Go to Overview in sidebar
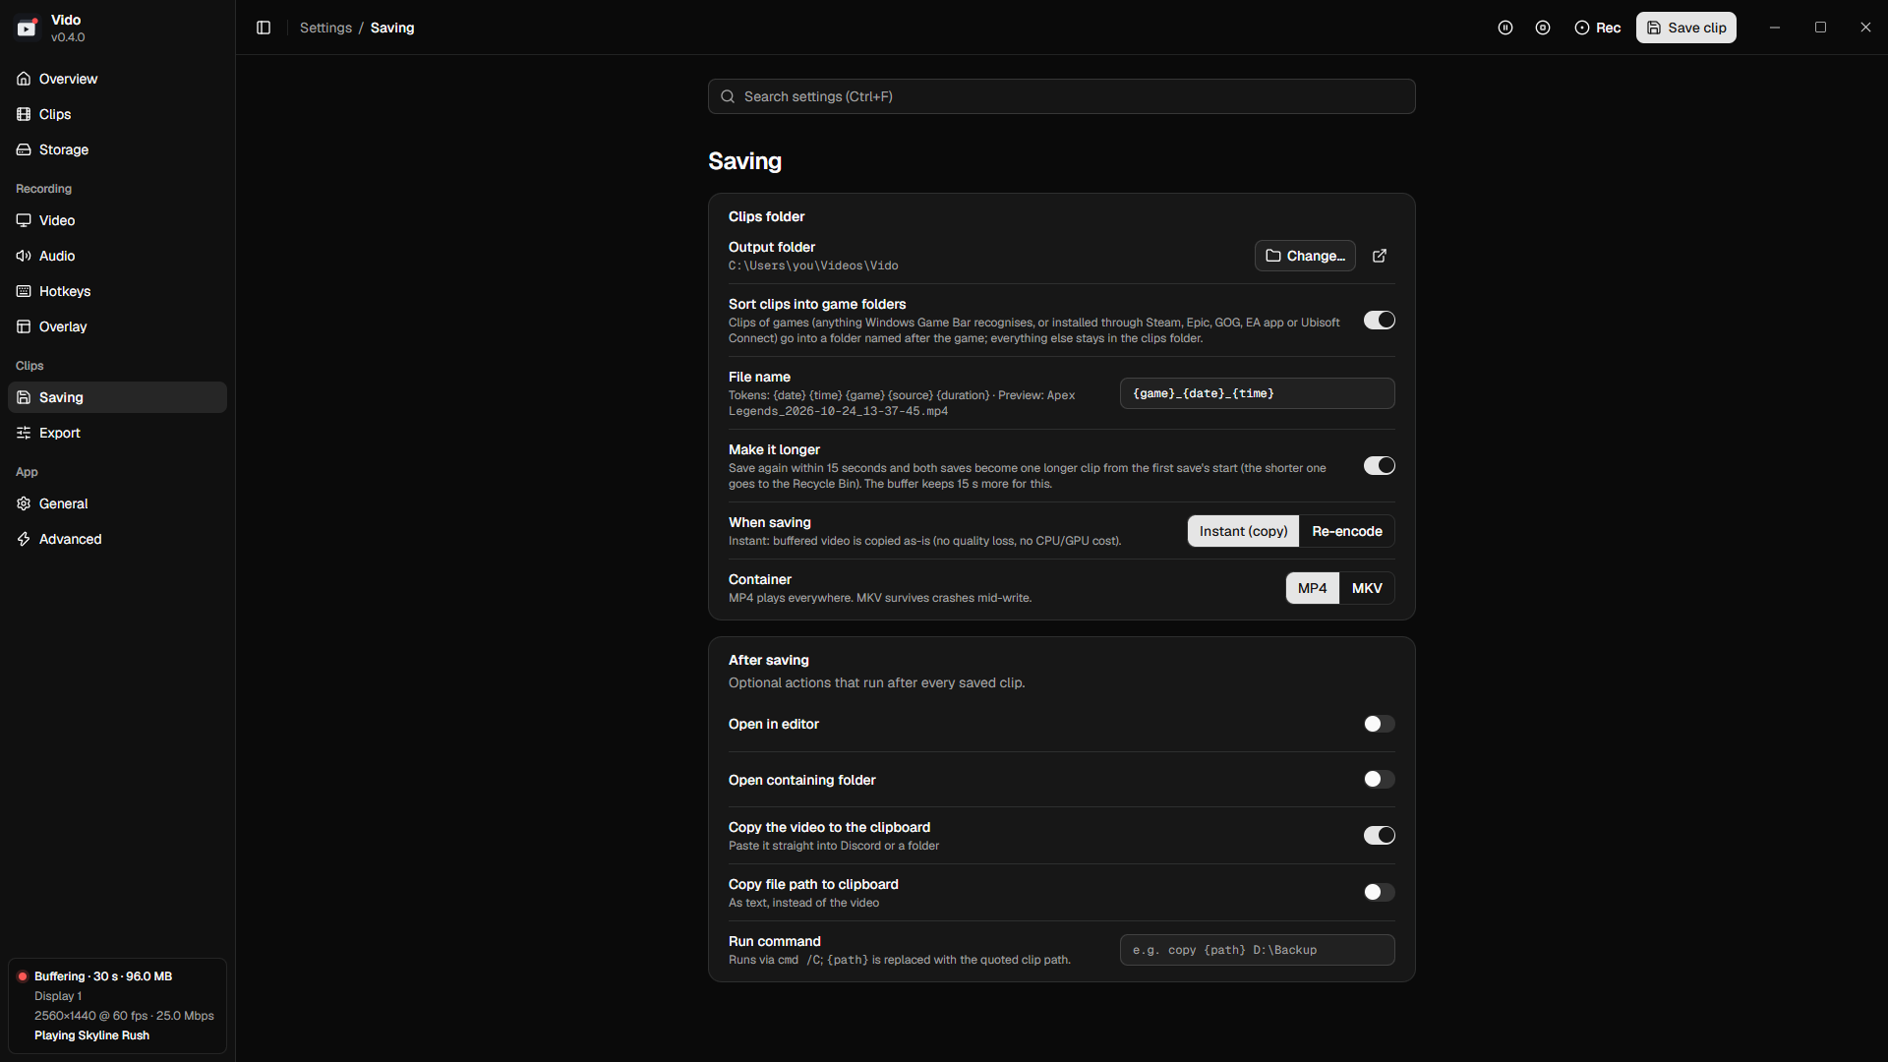1888x1062 pixels. click(117, 79)
